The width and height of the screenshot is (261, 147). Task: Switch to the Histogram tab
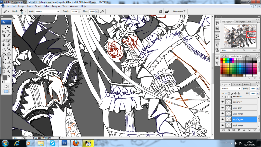click(x=240, y=22)
